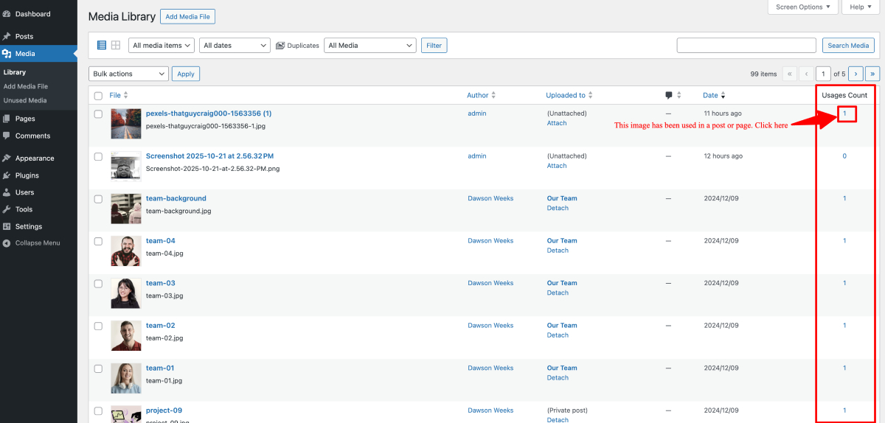Open Library submenu item
Viewport: 885px width, 423px height.
click(15, 72)
